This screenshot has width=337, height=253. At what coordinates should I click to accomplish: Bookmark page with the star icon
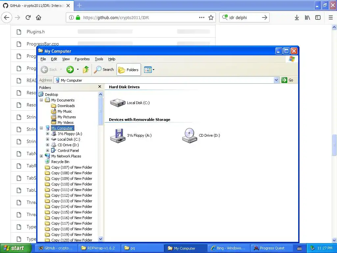tap(211, 17)
